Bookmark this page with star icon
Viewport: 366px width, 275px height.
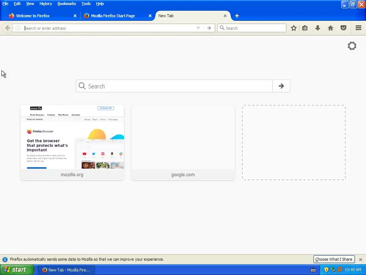coord(294,28)
